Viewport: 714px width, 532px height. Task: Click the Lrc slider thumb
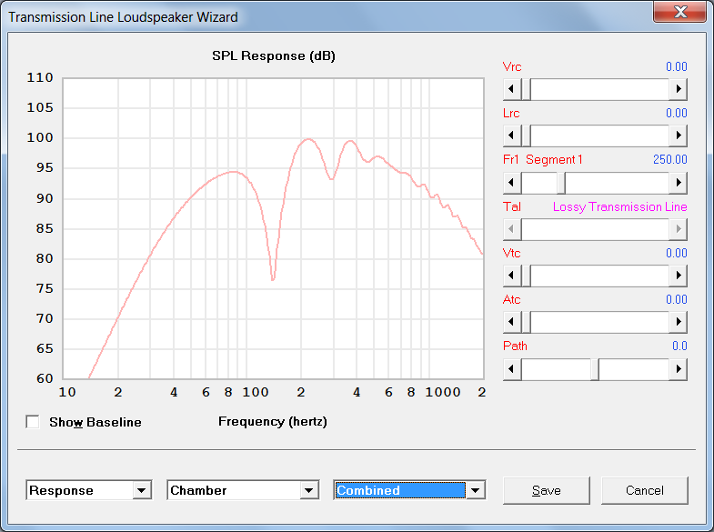(526, 136)
